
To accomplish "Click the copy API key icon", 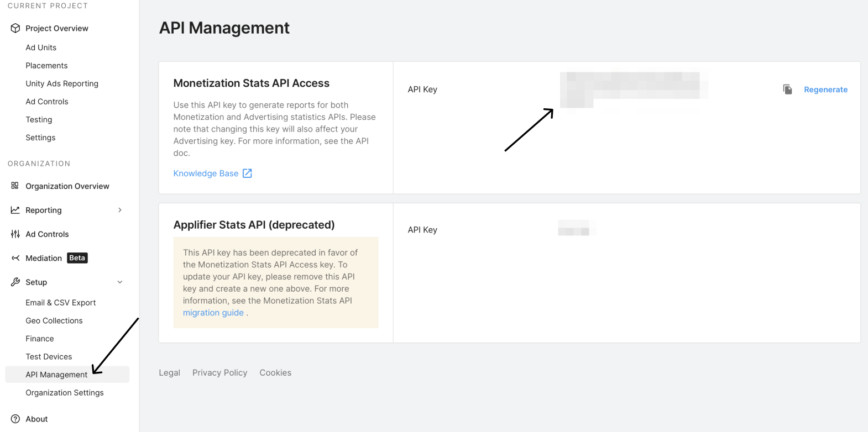I will (787, 89).
